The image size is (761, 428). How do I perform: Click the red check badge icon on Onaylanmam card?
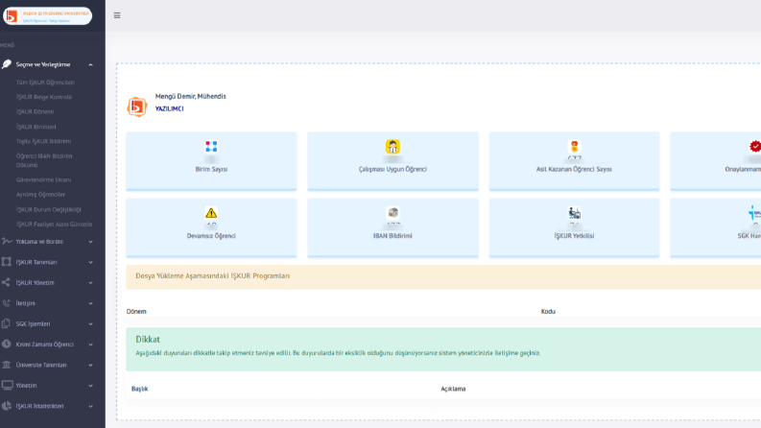(x=755, y=147)
